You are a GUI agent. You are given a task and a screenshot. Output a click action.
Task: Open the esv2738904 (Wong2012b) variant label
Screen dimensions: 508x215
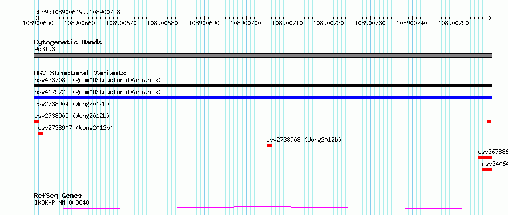[x=72, y=104]
